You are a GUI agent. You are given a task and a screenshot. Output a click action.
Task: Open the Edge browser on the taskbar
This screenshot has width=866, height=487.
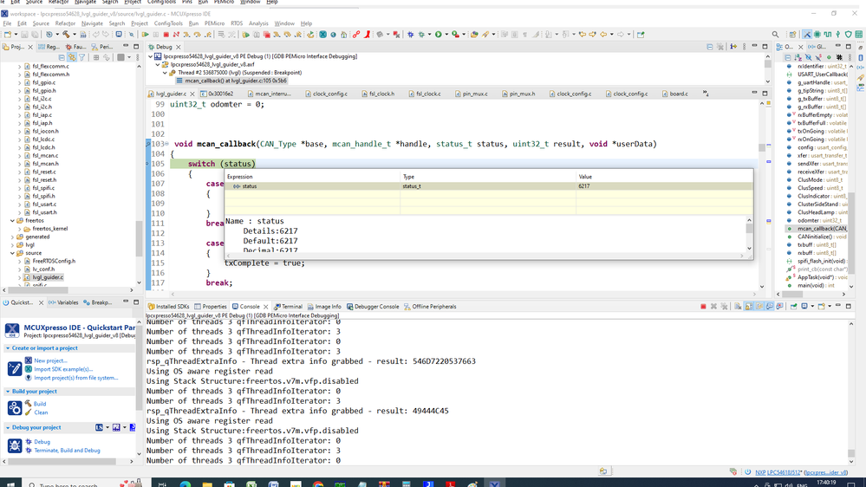click(x=185, y=484)
